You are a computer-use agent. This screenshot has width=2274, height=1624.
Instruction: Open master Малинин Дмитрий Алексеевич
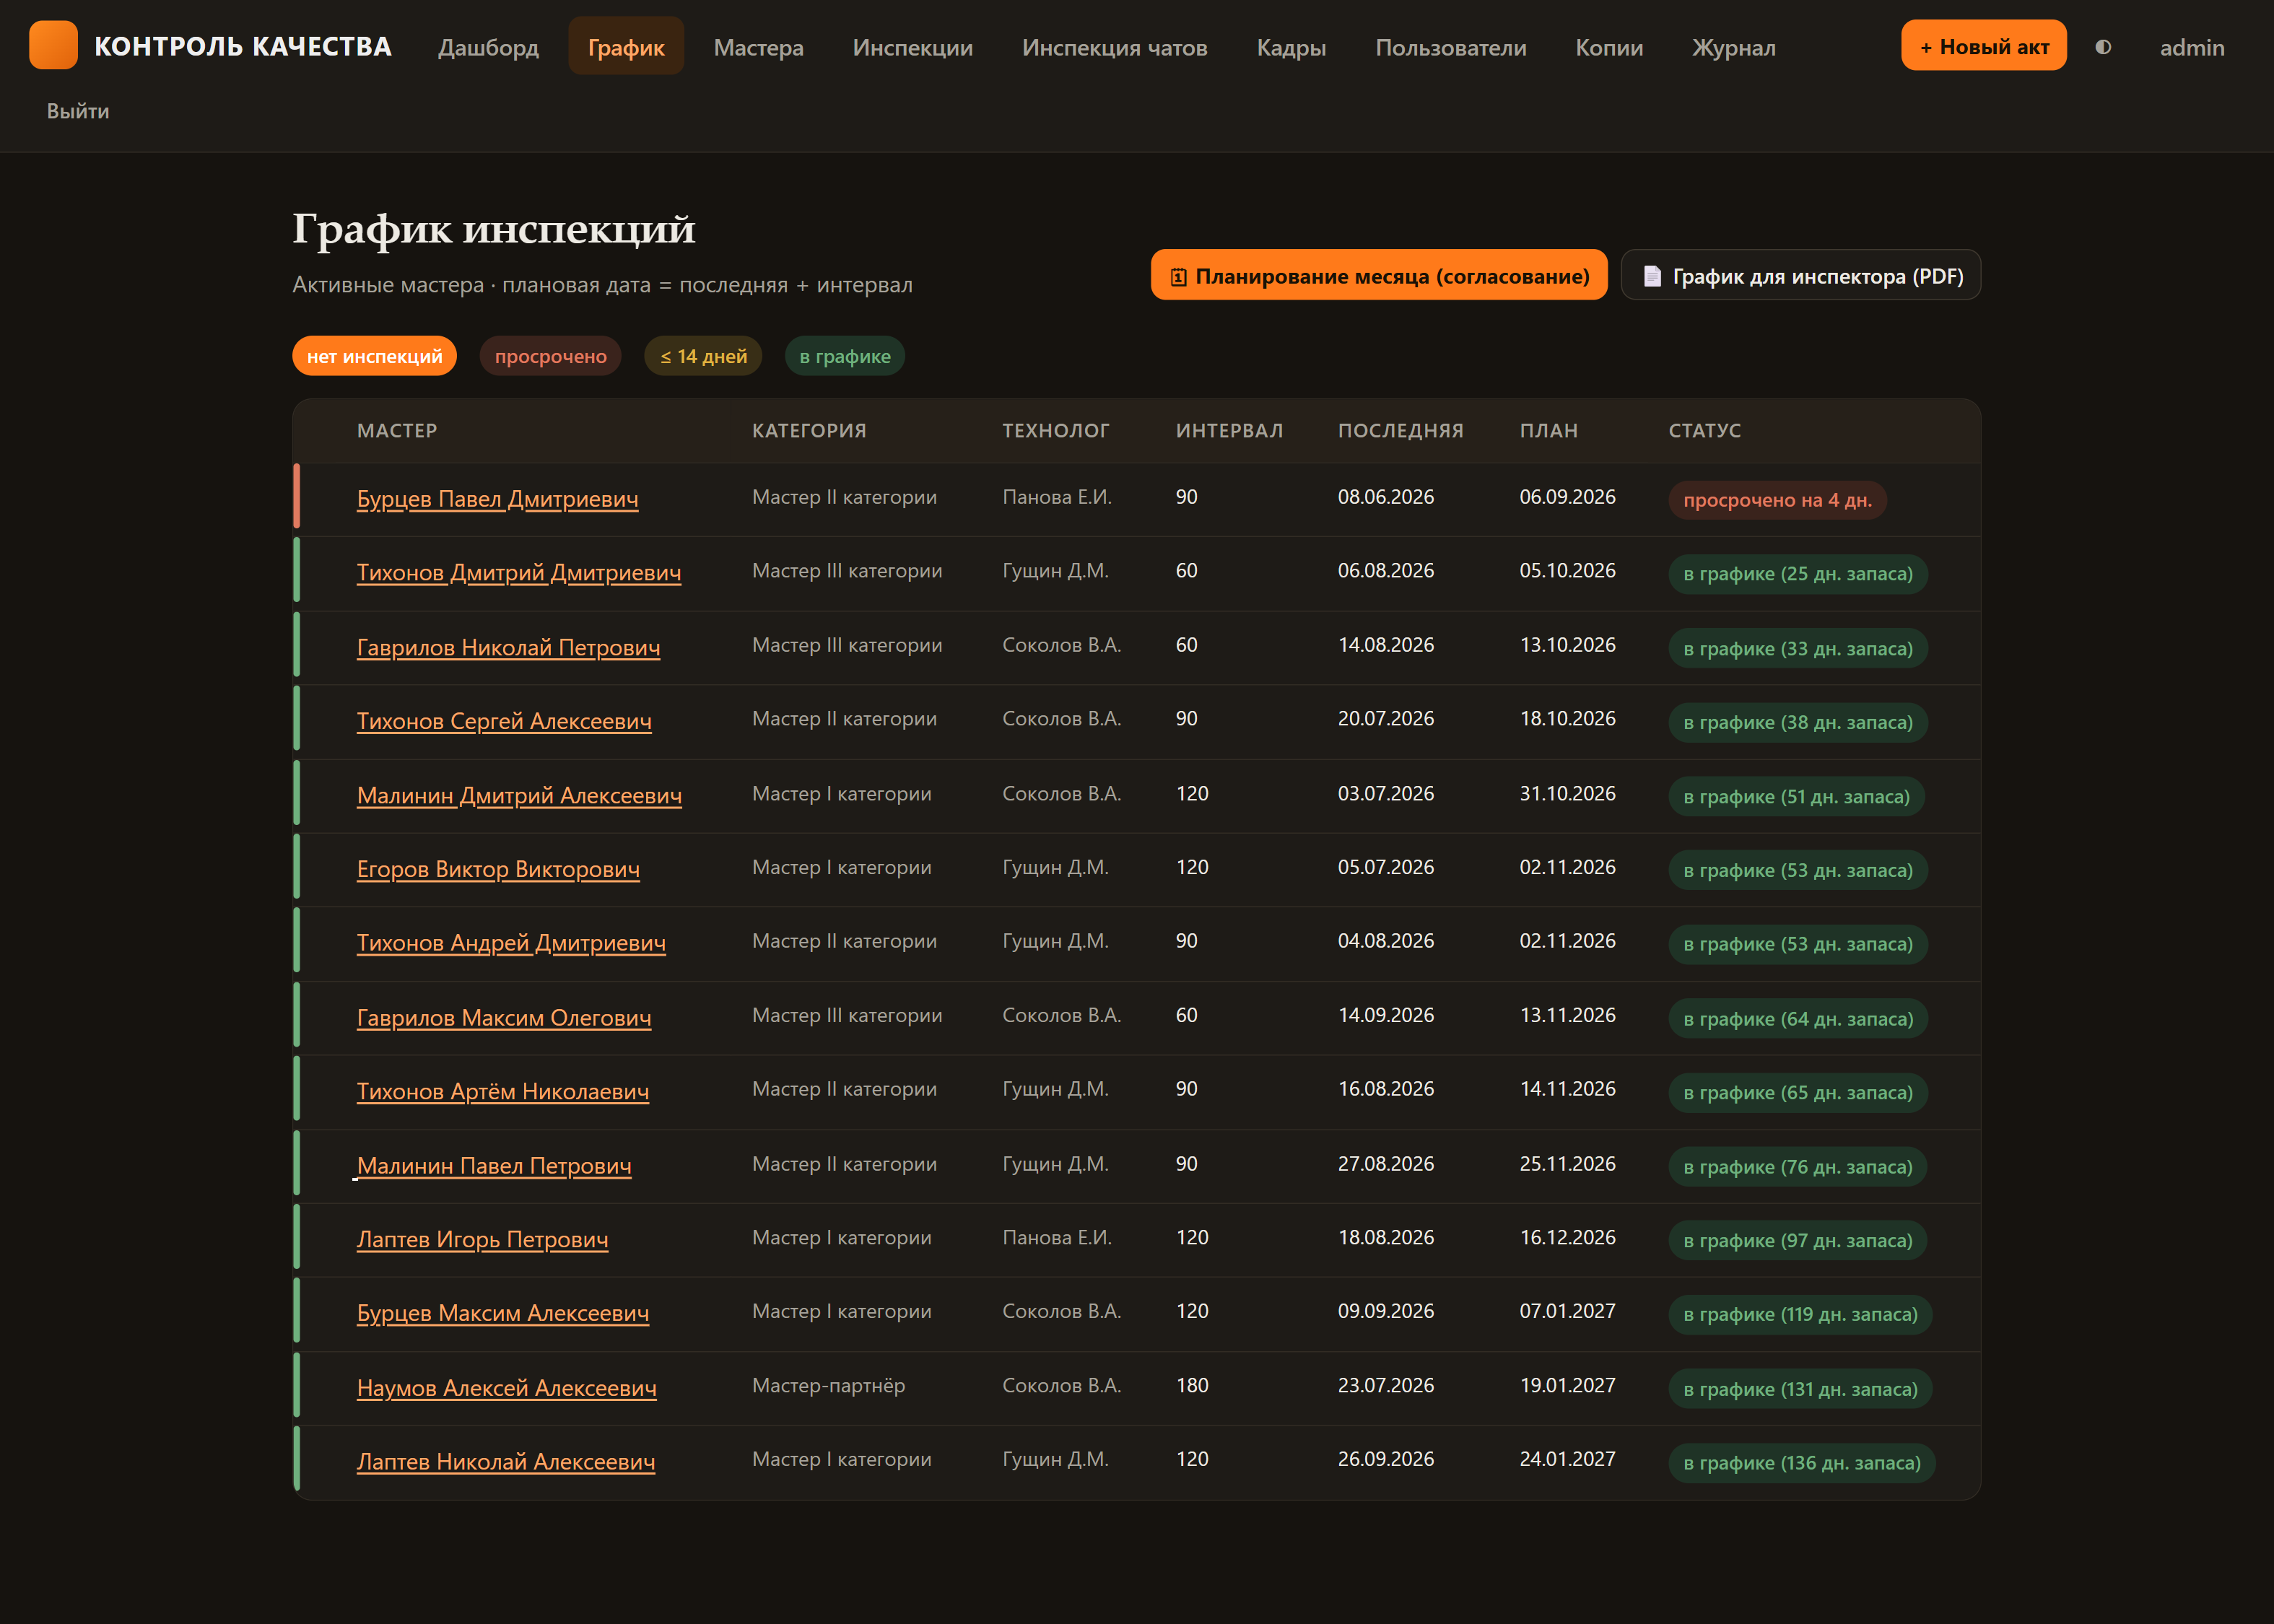[519, 795]
